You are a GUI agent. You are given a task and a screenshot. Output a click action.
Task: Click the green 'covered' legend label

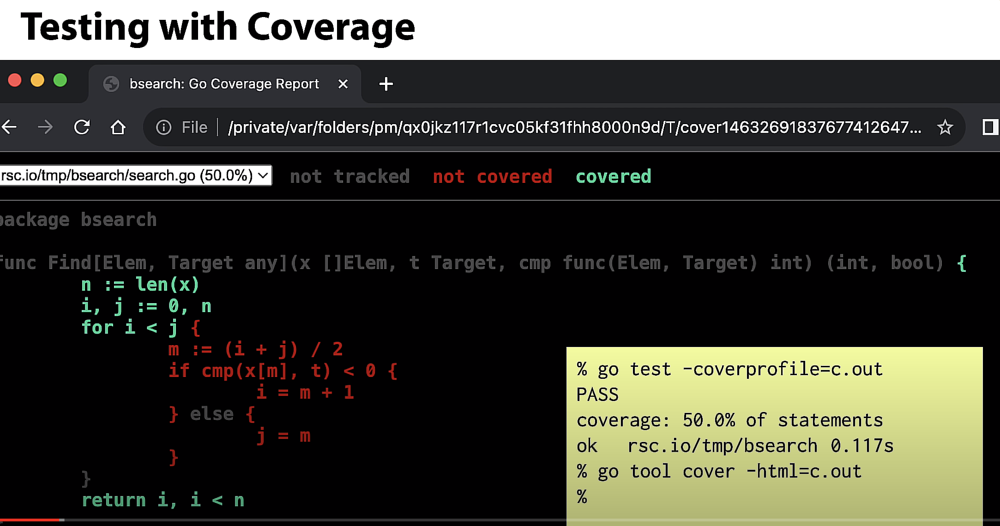tap(613, 176)
